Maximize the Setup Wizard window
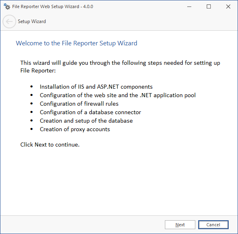 click(209, 6)
